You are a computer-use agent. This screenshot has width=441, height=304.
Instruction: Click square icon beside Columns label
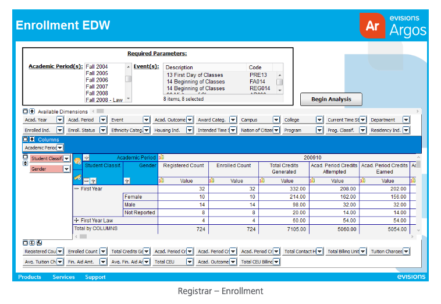coord(26,139)
